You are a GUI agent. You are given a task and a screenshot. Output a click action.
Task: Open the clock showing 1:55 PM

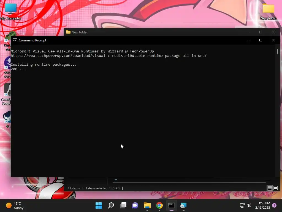tap(262, 205)
